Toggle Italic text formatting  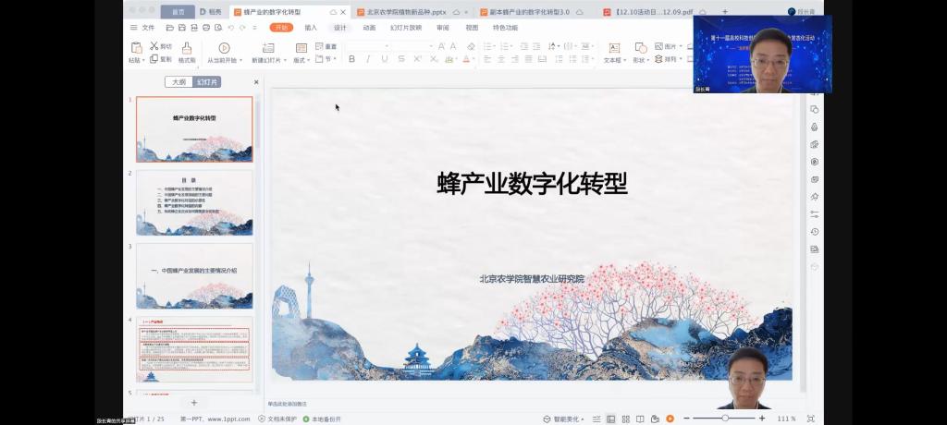coord(368,59)
